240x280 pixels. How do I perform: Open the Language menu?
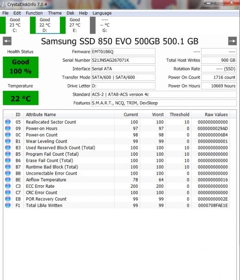pyautogui.click(x=102, y=13)
